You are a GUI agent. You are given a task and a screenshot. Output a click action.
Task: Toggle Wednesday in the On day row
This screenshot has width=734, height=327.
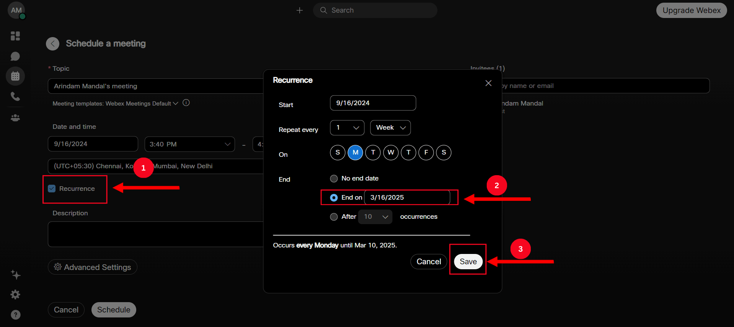391,153
